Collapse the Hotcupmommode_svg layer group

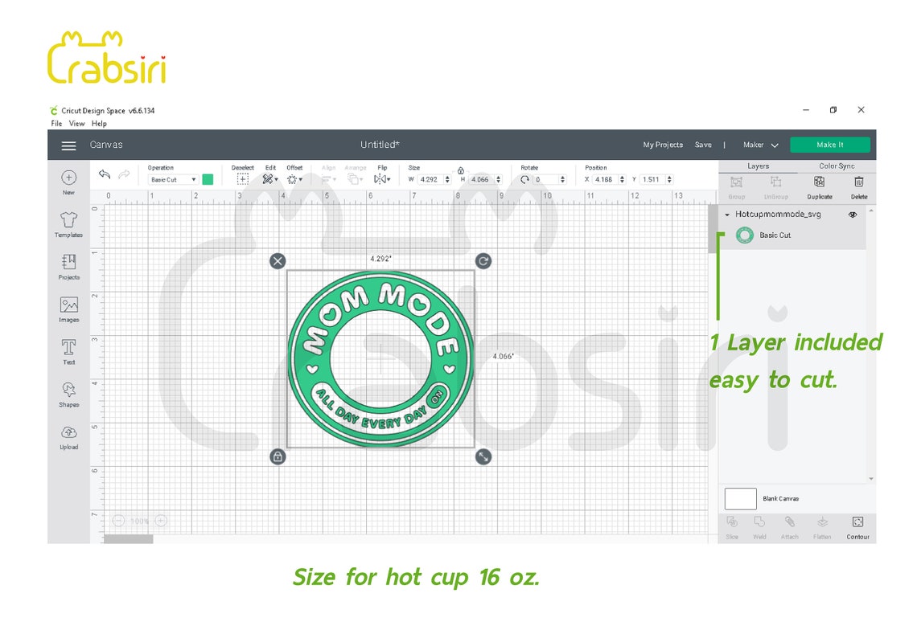[729, 215]
